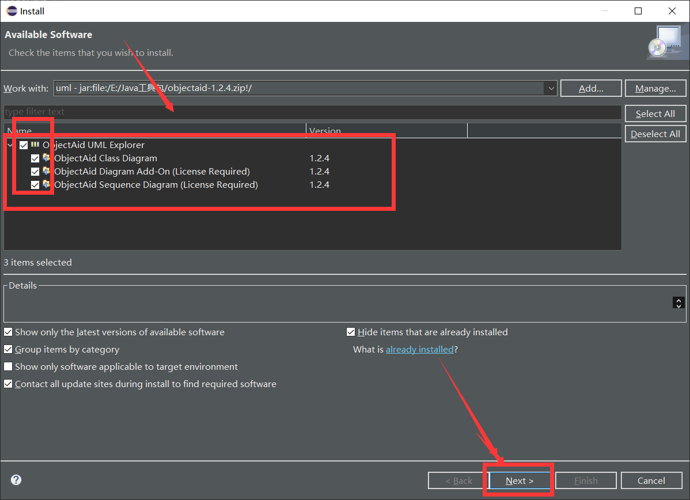Toggle Contact all update sites checkbox
The width and height of the screenshot is (690, 500).
(8, 384)
